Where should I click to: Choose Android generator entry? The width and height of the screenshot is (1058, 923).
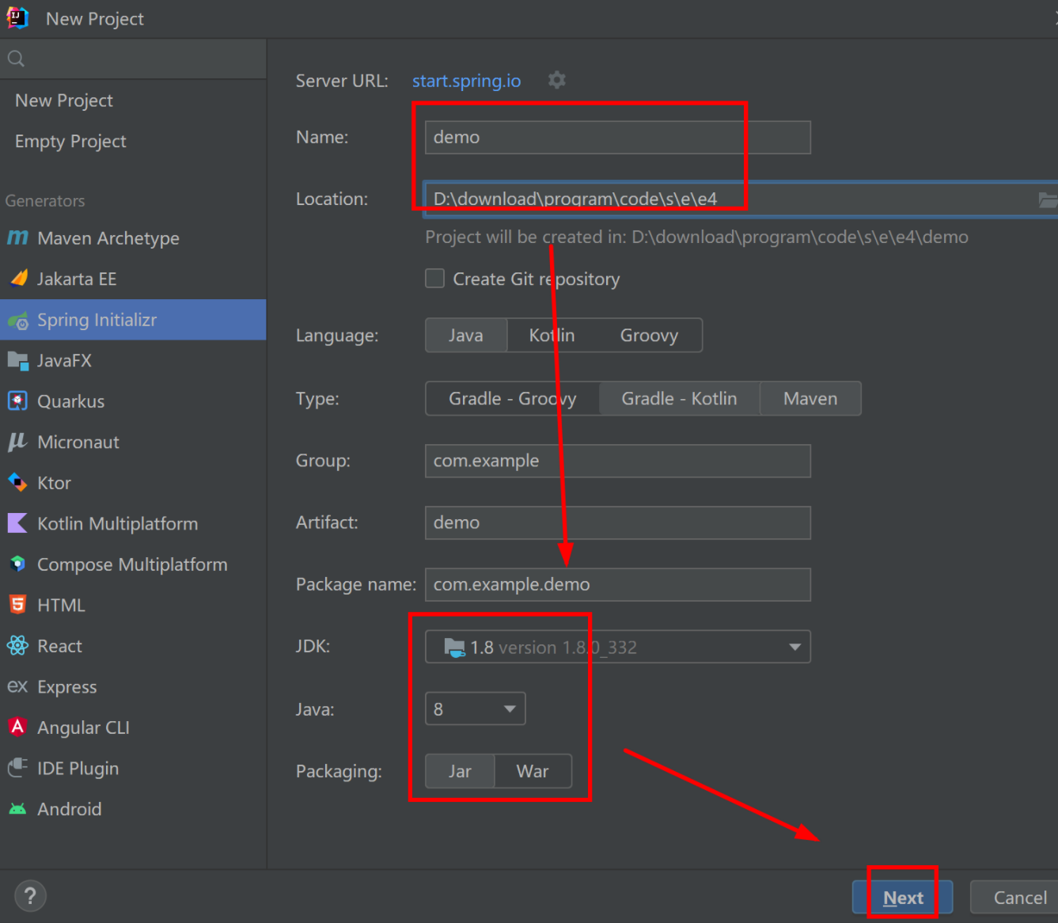[133, 809]
